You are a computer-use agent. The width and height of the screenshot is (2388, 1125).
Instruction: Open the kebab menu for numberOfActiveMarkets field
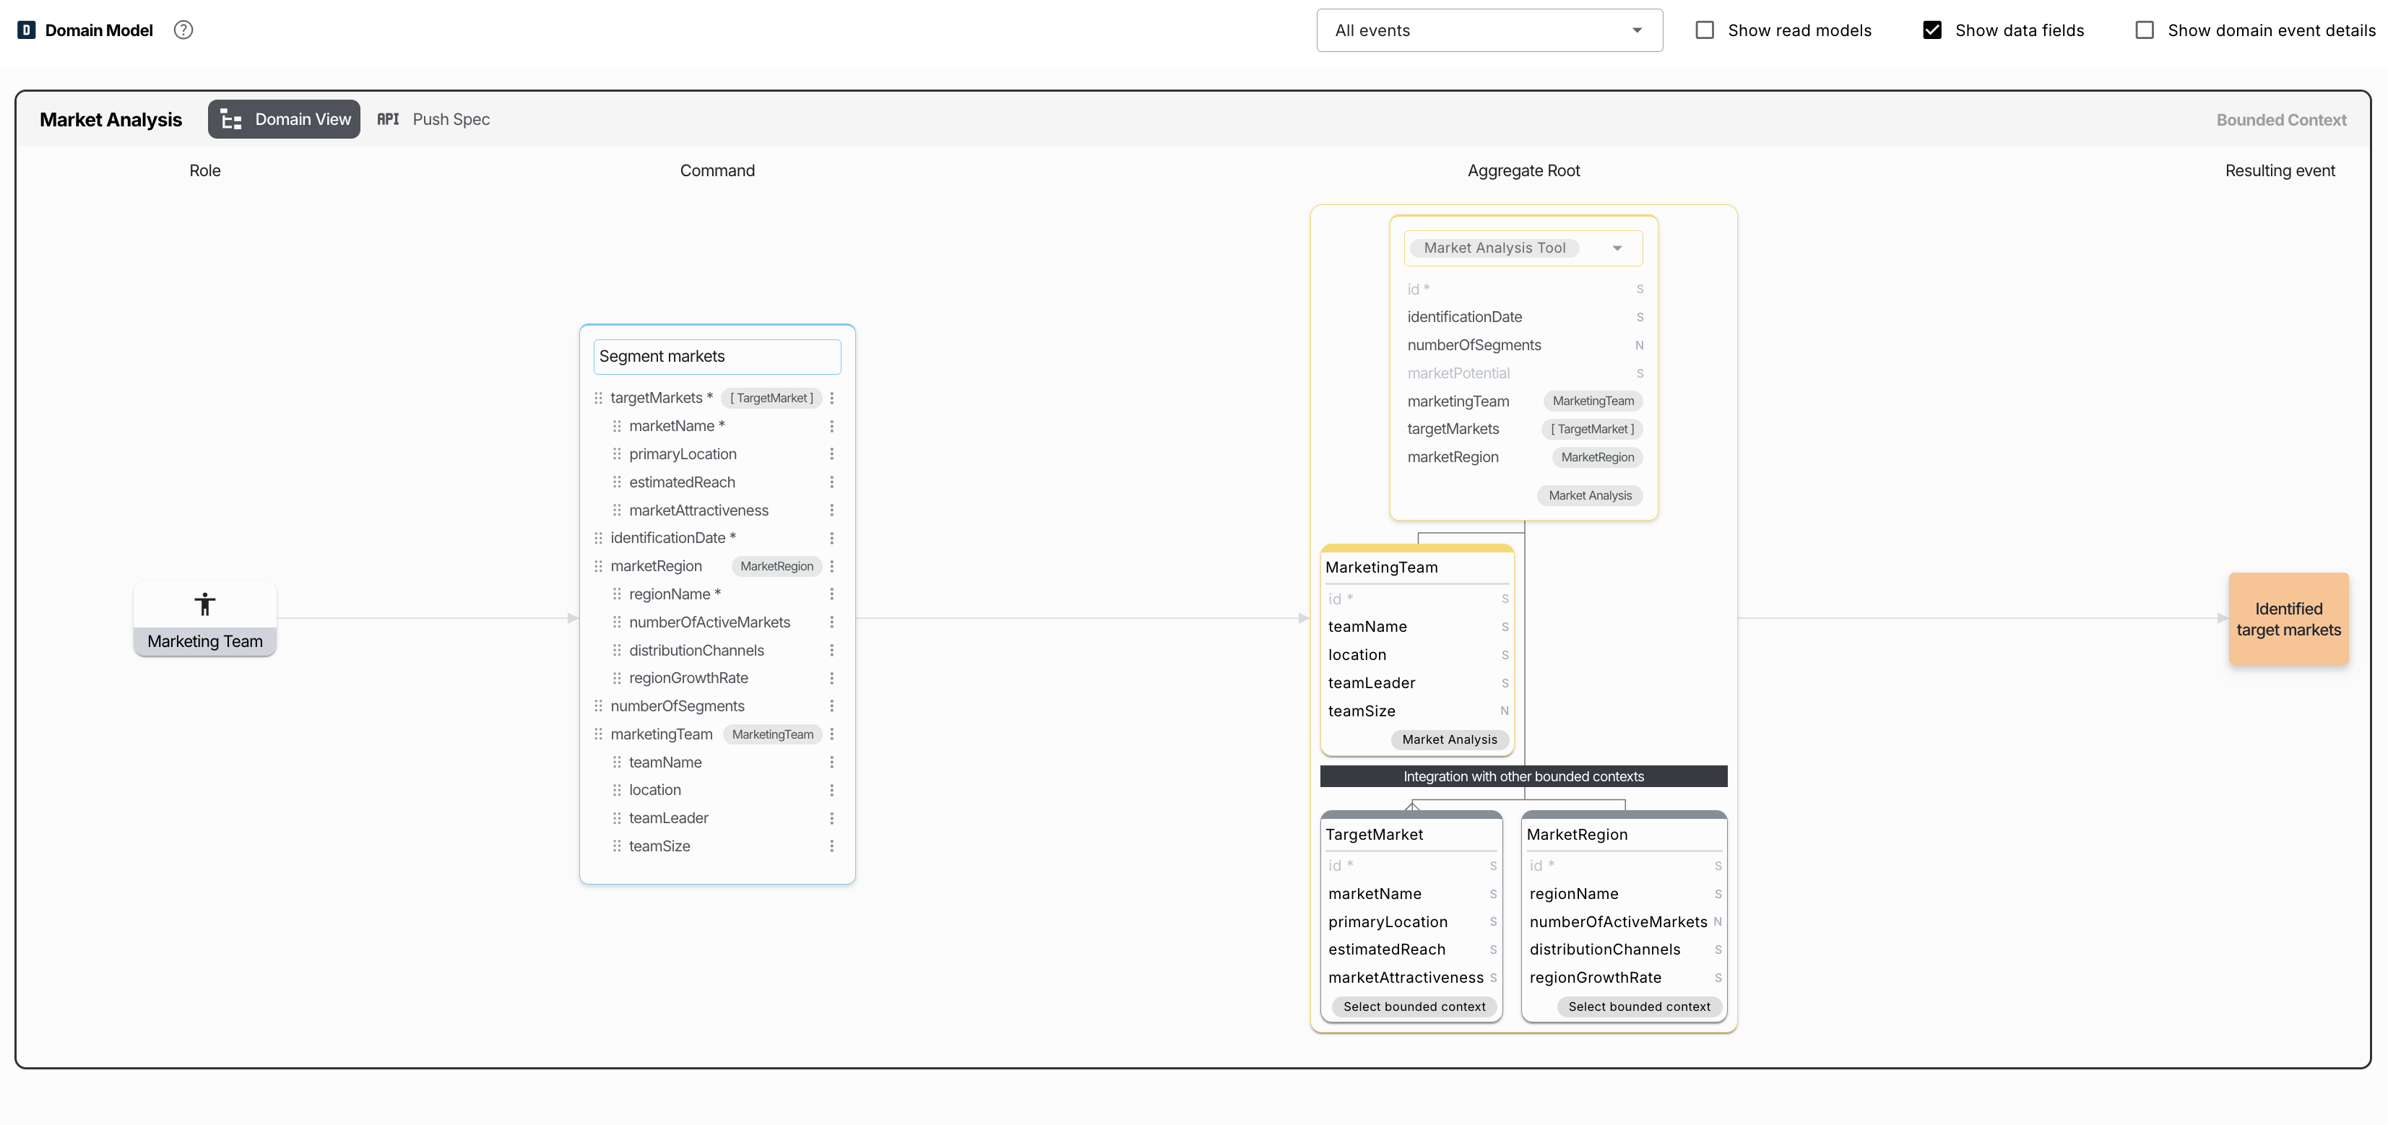(831, 622)
